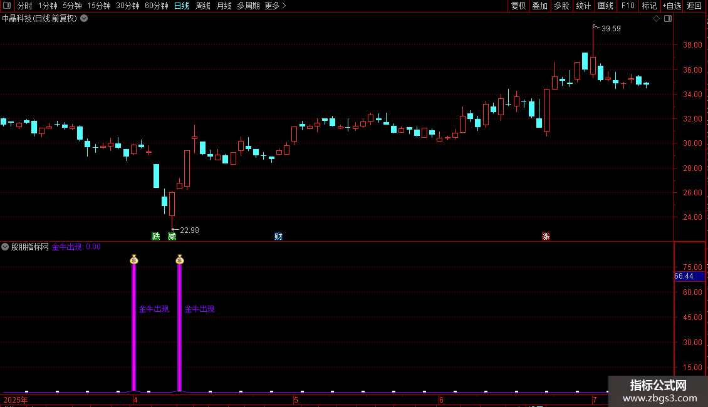Toggle the side panel icon in chart header
Viewport: 708px width, 407px height.
tap(668, 19)
